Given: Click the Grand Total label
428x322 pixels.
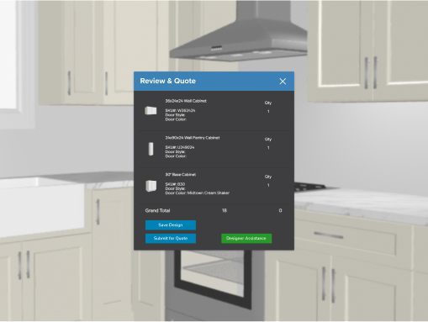Looking at the screenshot, I should [x=157, y=210].
